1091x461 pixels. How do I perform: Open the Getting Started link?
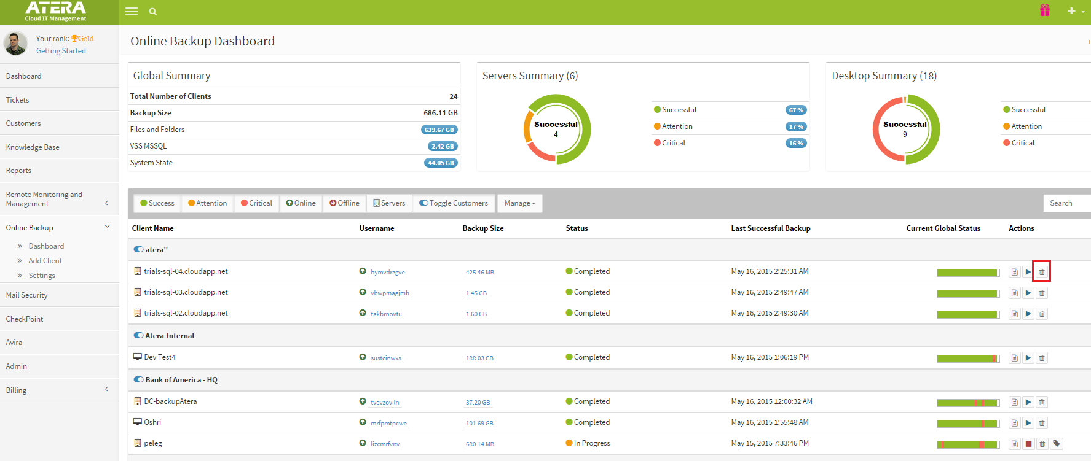pos(61,51)
